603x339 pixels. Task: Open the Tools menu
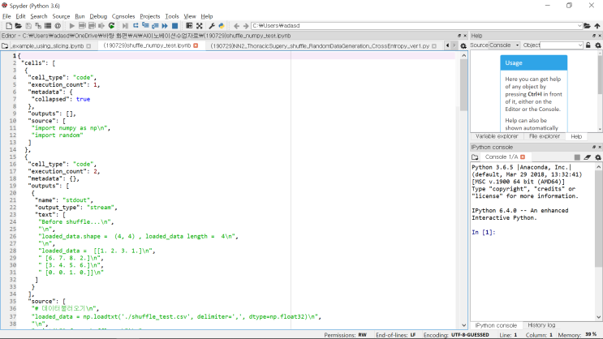point(172,16)
